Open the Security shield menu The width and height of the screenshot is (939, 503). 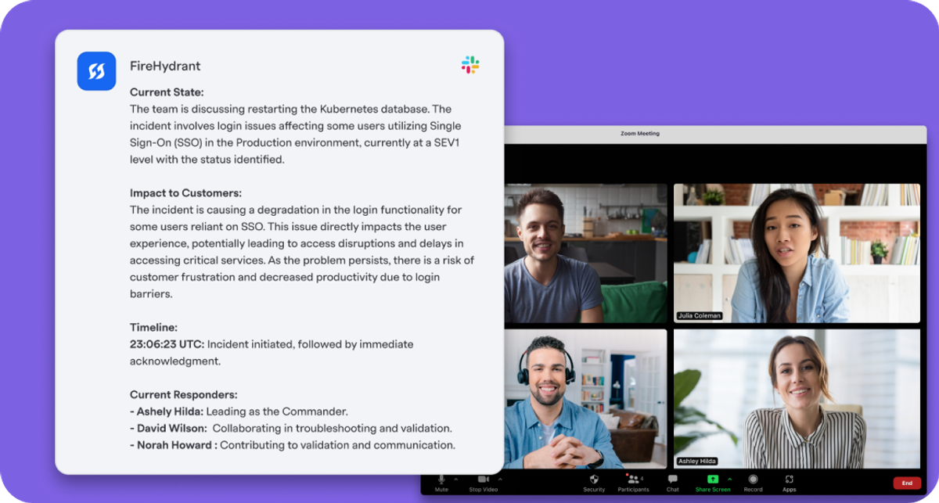[x=594, y=482]
